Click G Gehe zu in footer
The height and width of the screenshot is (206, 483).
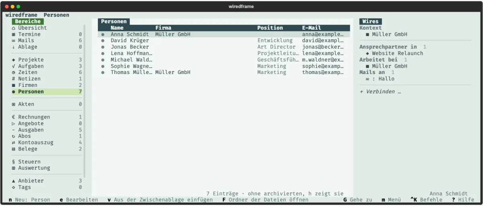pos(358,200)
